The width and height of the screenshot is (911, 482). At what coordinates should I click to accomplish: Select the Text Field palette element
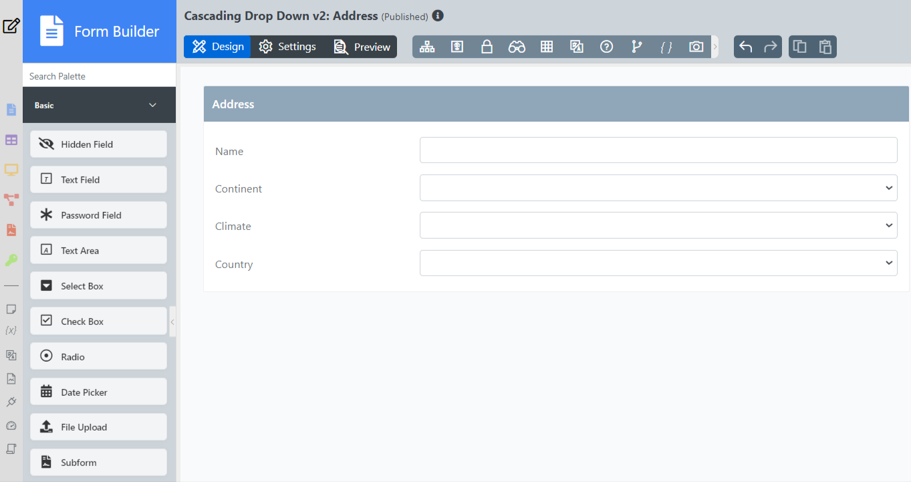(98, 180)
